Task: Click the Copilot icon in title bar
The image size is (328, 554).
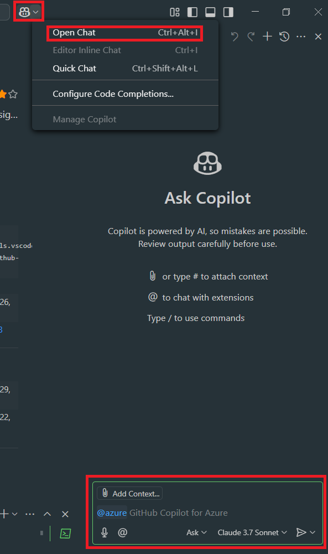Action: (24, 12)
